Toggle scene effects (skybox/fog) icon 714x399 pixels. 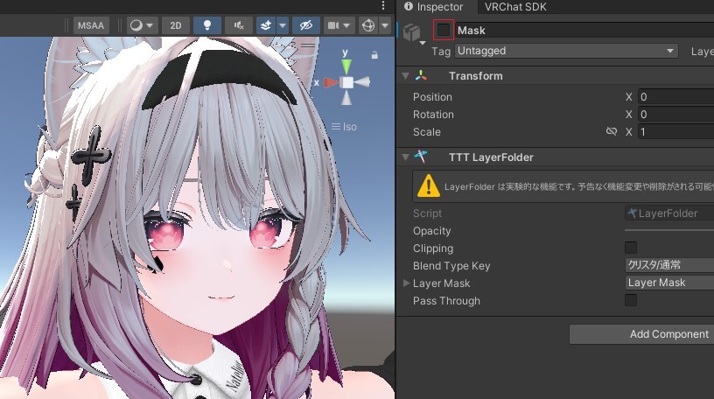pos(266,25)
